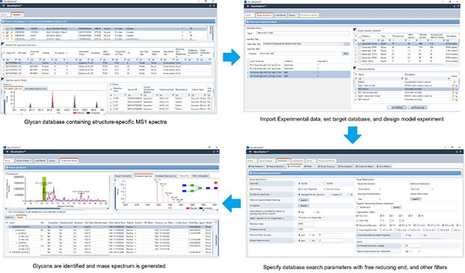
Task: Click the Run Processing button
Action: point(418,107)
